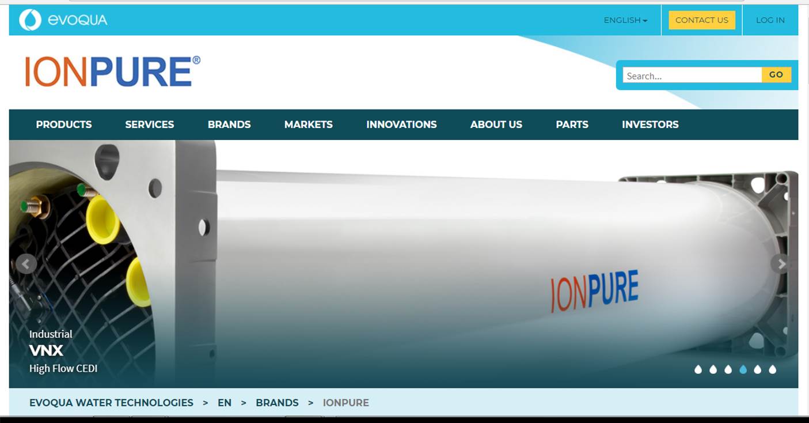Click the Industrial slide label

(x=51, y=334)
